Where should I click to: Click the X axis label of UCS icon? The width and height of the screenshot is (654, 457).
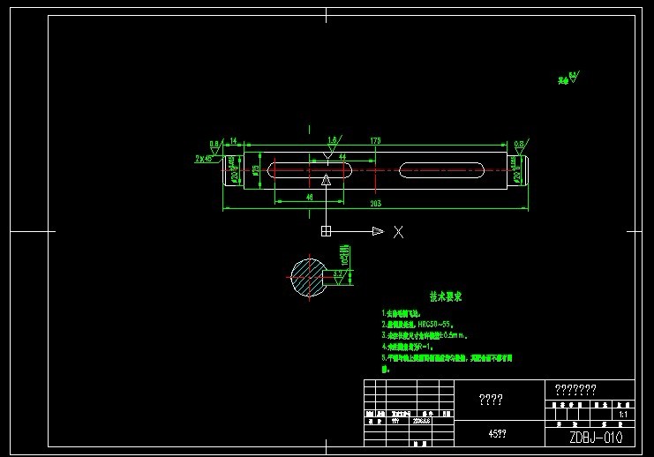click(398, 232)
